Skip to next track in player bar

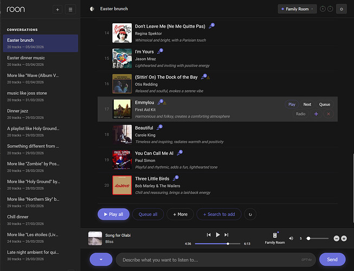226,235
